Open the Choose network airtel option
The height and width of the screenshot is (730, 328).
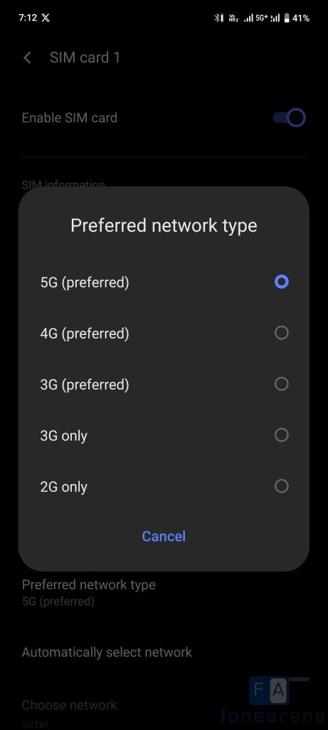coord(164,712)
